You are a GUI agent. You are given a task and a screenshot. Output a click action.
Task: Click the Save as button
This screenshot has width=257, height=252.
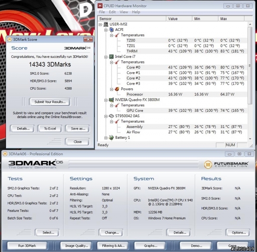click(x=78, y=128)
